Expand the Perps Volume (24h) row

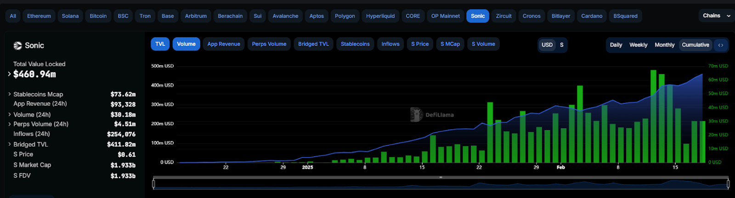[x=9, y=124]
